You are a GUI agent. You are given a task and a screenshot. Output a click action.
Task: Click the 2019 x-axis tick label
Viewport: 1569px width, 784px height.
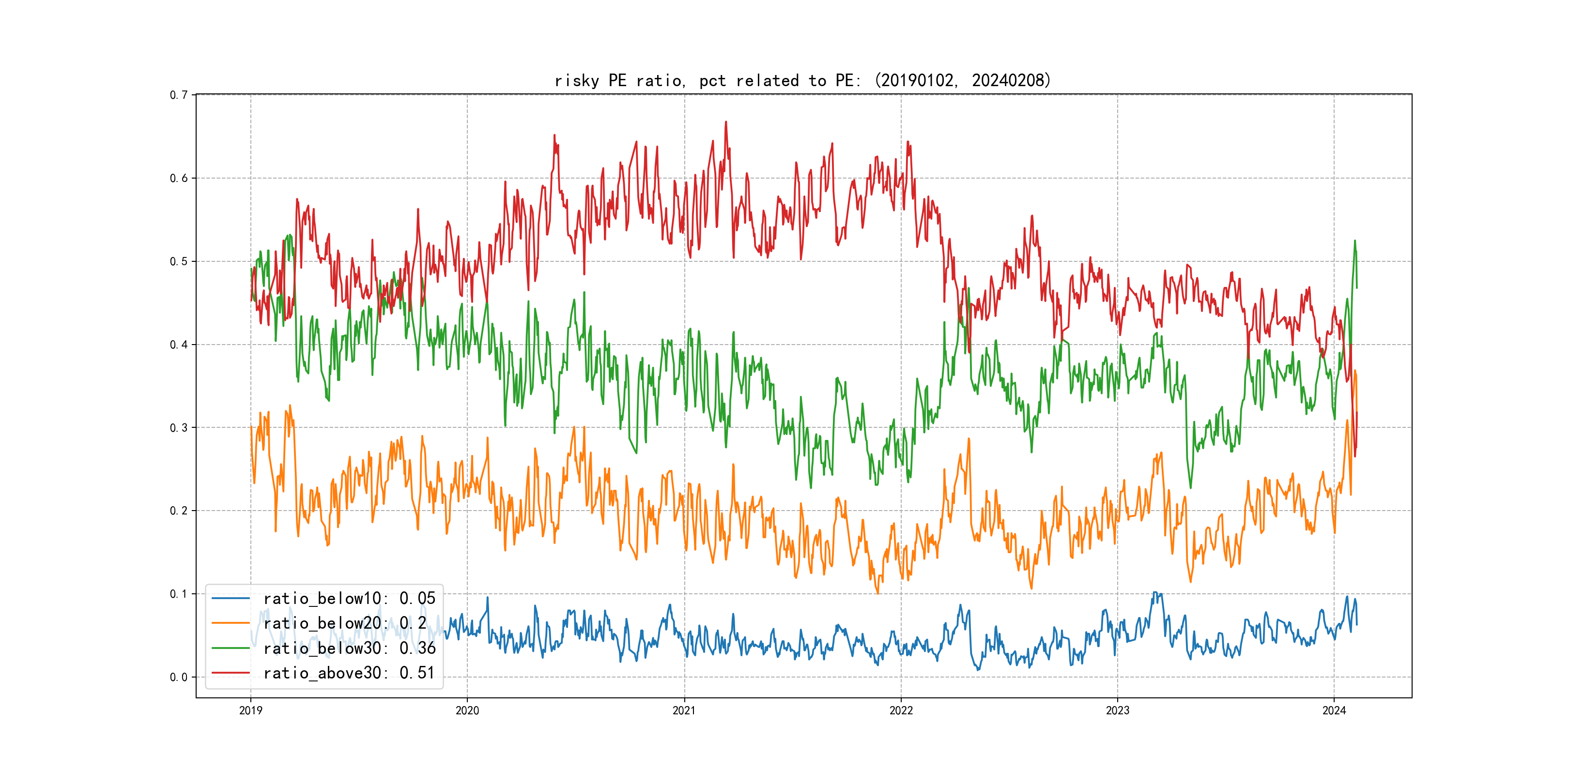250,710
